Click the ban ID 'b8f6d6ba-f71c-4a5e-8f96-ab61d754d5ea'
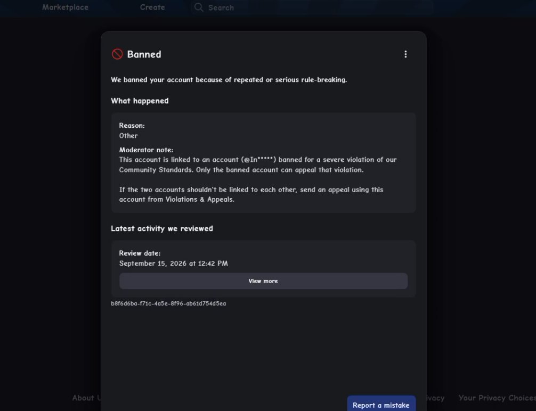 [168, 303]
